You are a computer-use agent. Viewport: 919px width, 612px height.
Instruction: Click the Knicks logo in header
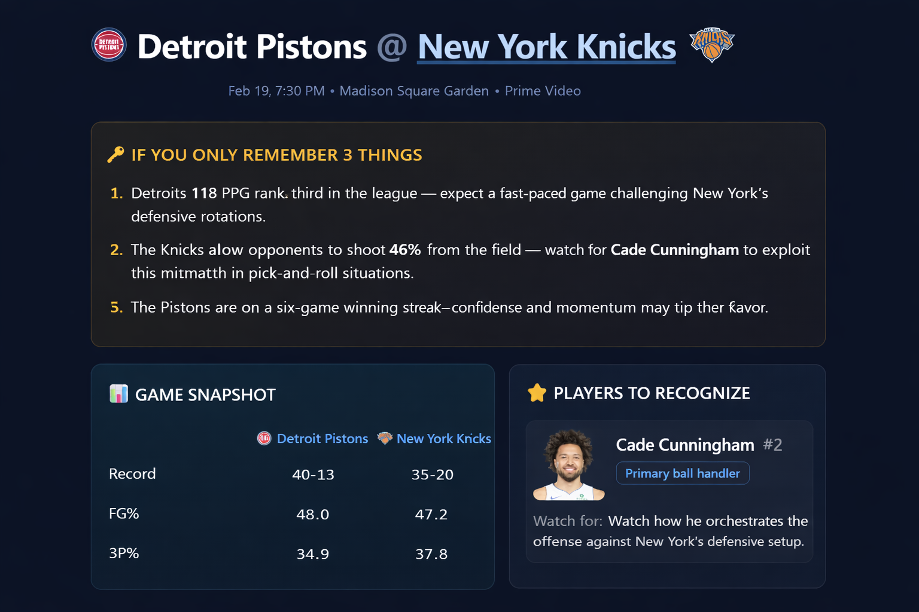[x=711, y=44]
